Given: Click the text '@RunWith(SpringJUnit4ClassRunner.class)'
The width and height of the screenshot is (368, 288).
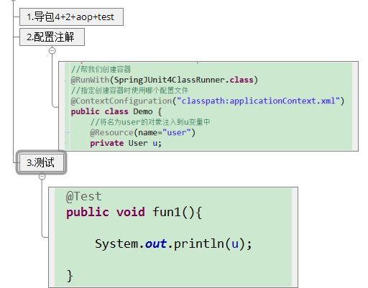Looking at the screenshot, I should (165, 80).
